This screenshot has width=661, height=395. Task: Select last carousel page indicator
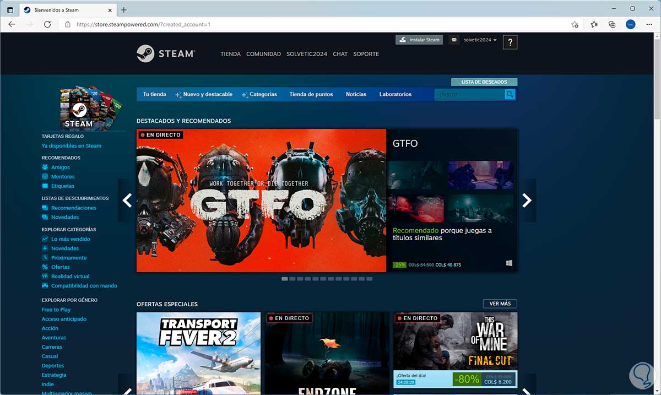(369, 279)
